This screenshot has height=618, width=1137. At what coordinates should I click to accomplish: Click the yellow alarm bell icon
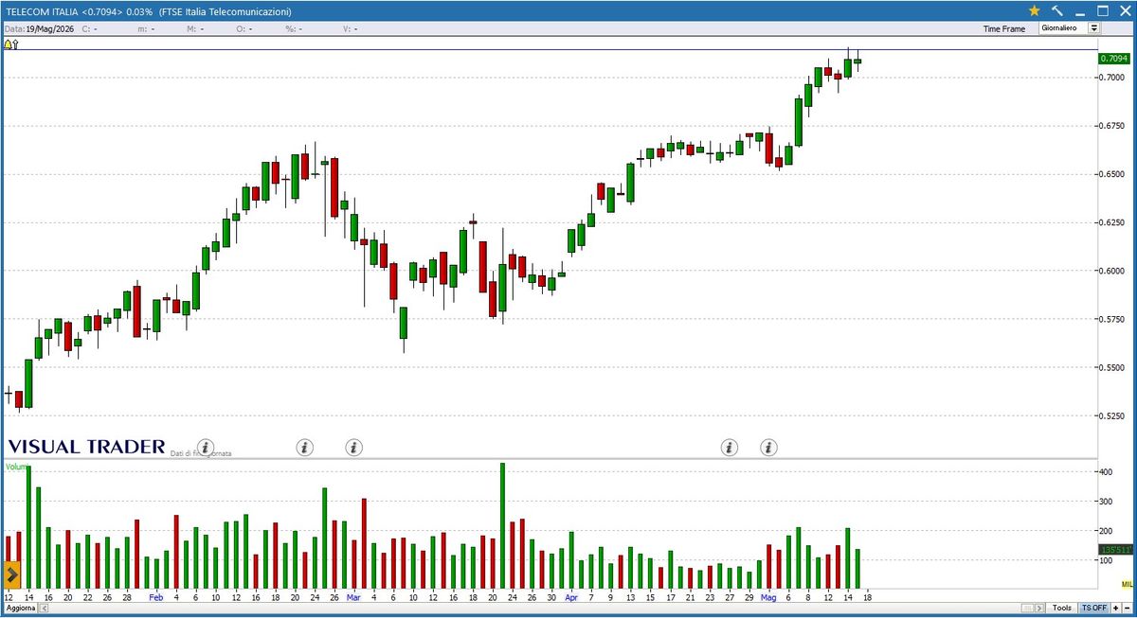(x=8, y=44)
